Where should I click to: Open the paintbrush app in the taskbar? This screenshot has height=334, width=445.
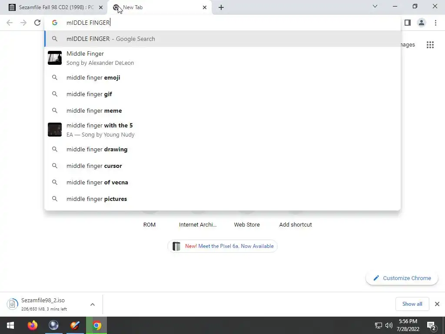[x=75, y=325]
